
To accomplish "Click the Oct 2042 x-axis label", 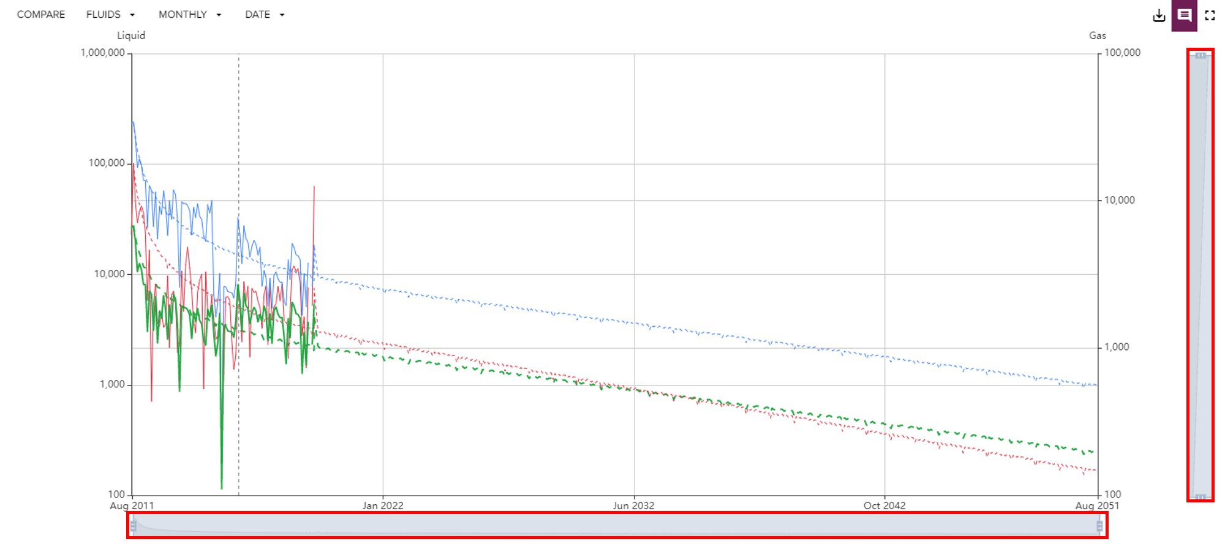I will (884, 505).
